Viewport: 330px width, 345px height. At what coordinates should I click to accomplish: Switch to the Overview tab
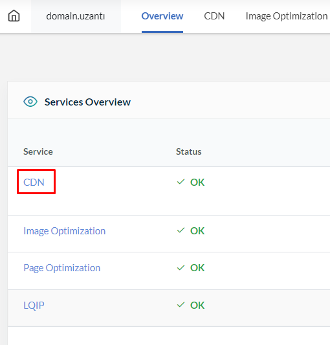[x=162, y=16]
